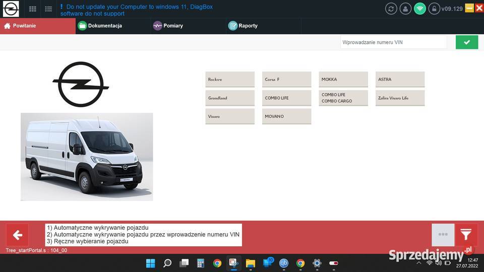The image size is (484, 272).
Task: Select the COMBO LIFE COMBO CARGO model
Action: (x=343, y=98)
